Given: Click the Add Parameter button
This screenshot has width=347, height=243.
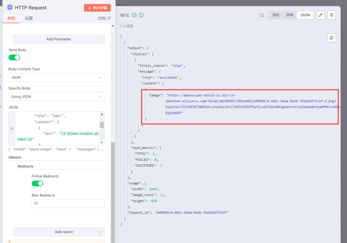Looking at the screenshot, I should pos(59,39).
